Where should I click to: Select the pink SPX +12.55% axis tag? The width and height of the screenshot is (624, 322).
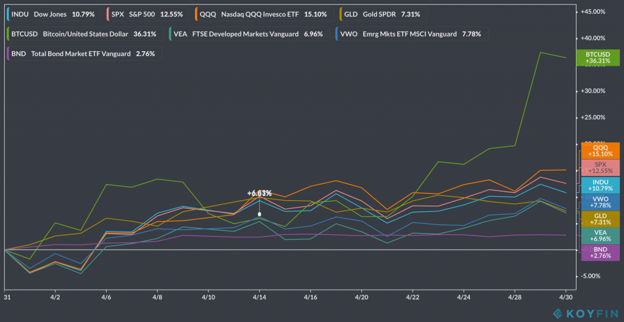pyautogui.click(x=600, y=168)
